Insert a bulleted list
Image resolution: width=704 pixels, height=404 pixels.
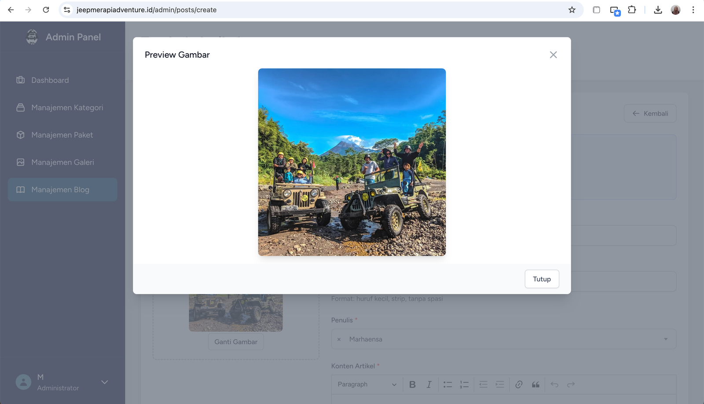(x=447, y=384)
